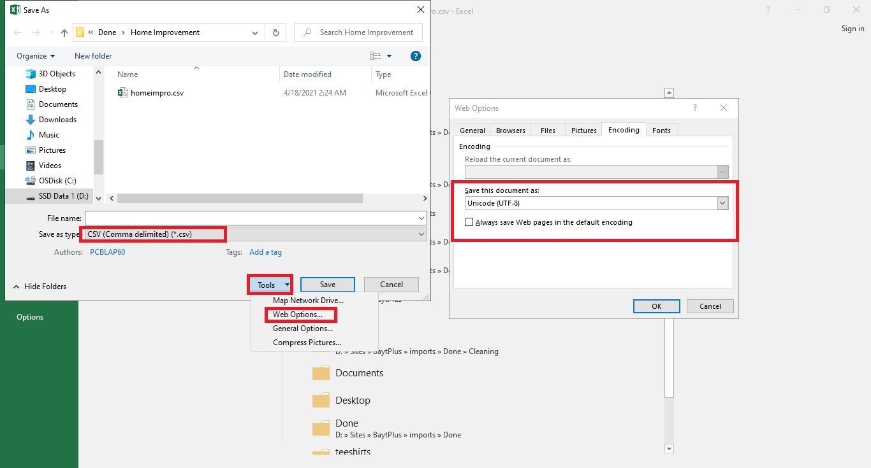
Task: Cancel the Web Options dialog
Action: pyautogui.click(x=710, y=306)
